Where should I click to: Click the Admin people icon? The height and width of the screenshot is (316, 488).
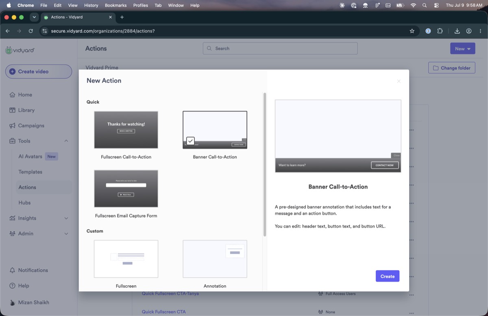(x=12, y=234)
